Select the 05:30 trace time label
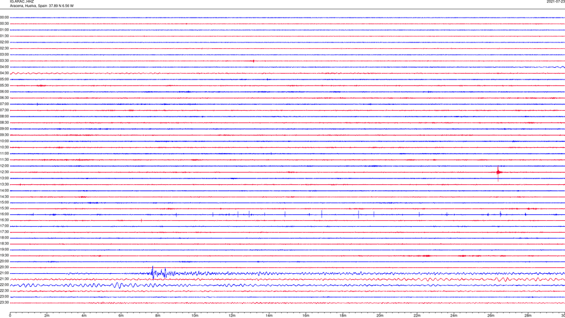565x318 pixels. click(x=4, y=85)
